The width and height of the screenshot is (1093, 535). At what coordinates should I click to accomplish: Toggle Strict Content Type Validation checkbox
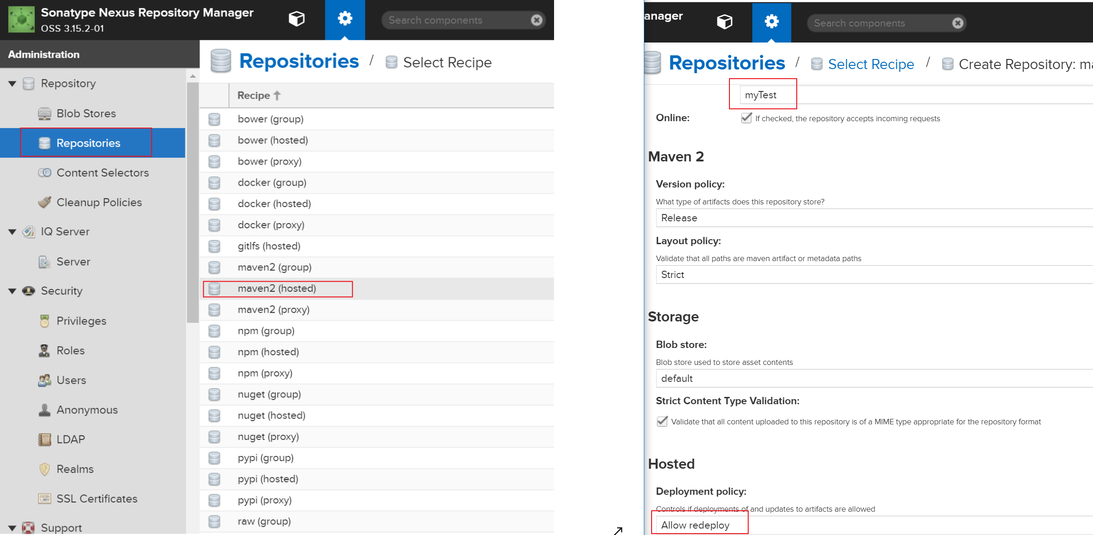click(662, 421)
